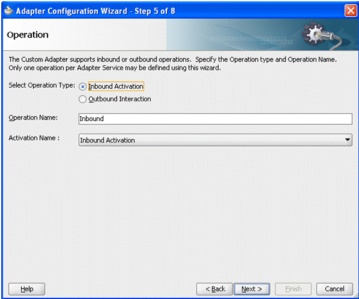Select the Inbound Activation radio button
This screenshot has width=359, height=299.
pyautogui.click(x=82, y=86)
